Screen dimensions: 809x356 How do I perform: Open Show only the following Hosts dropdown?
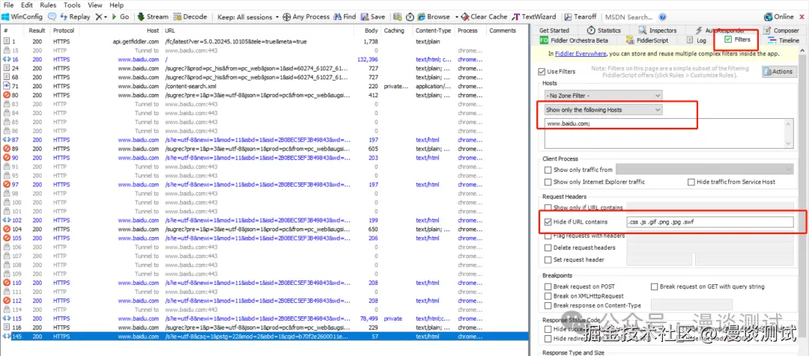[x=603, y=110]
